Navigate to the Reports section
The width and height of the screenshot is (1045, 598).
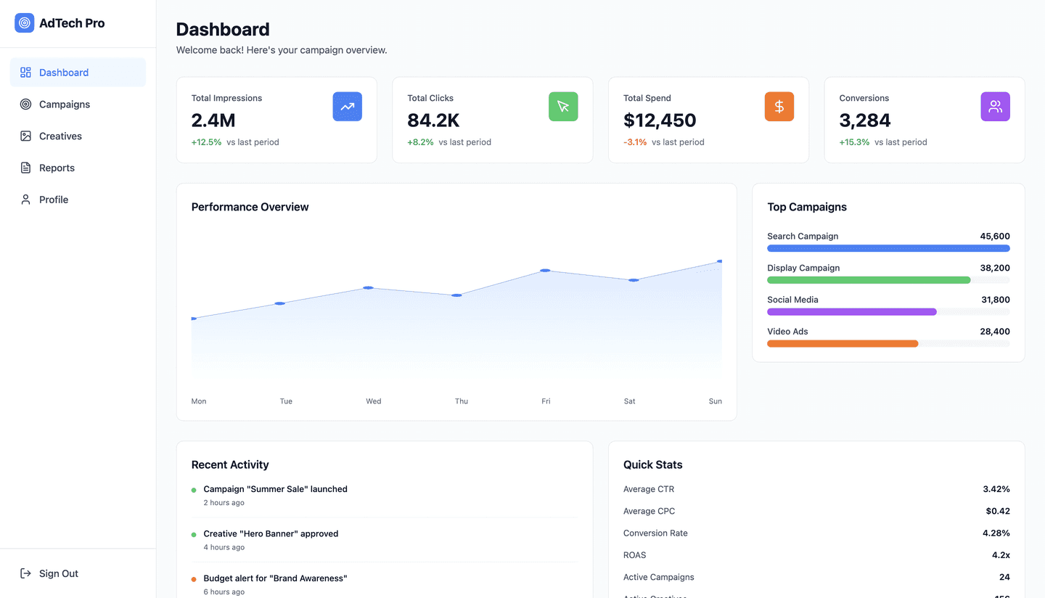click(57, 168)
